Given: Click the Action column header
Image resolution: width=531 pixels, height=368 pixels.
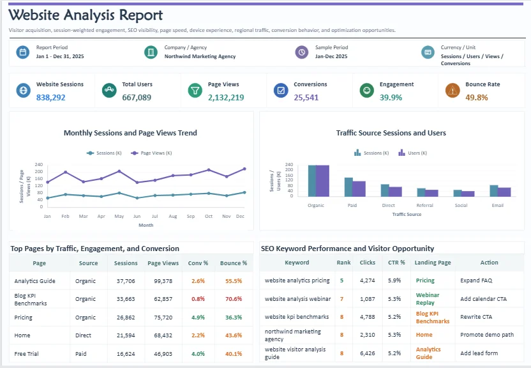Looking at the screenshot, I should coord(489,263).
